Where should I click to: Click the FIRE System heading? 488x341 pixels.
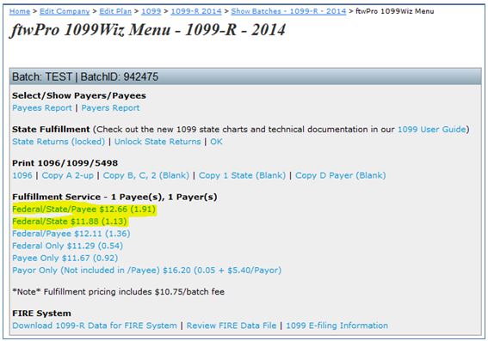pyautogui.click(x=41, y=314)
